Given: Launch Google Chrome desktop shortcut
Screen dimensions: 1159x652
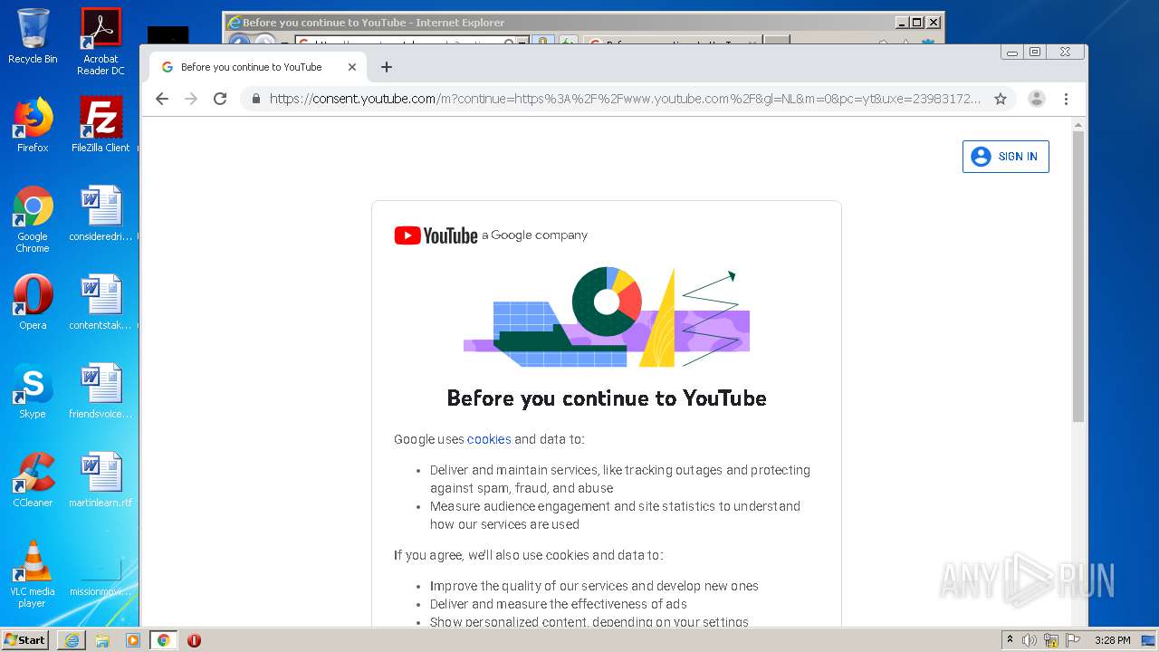Looking at the screenshot, I should tap(33, 219).
